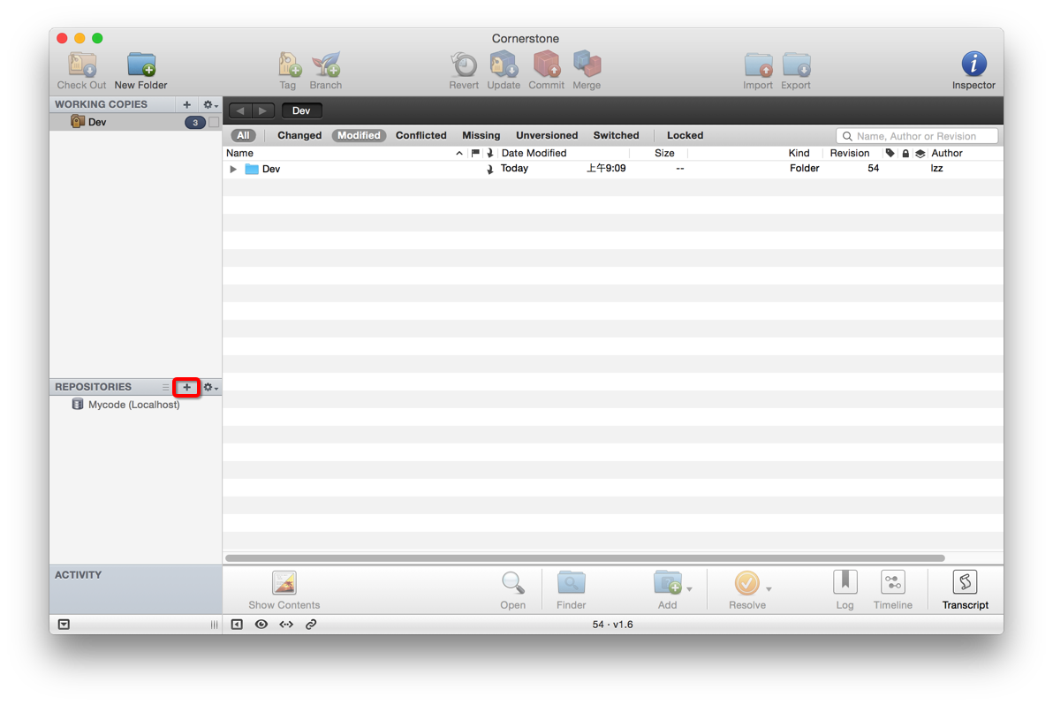Viewport: 1053px width, 705px height.
Task: Click the compare arrows icon in status bar
Action: point(286,625)
